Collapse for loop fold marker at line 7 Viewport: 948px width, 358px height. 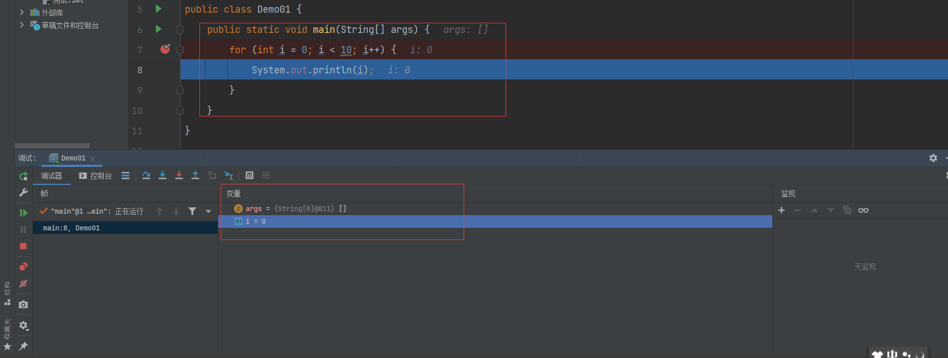(180, 50)
